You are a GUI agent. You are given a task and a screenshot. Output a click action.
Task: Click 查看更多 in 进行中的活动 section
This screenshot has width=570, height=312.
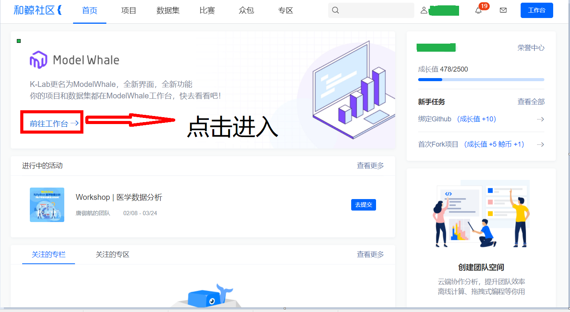point(370,165)
